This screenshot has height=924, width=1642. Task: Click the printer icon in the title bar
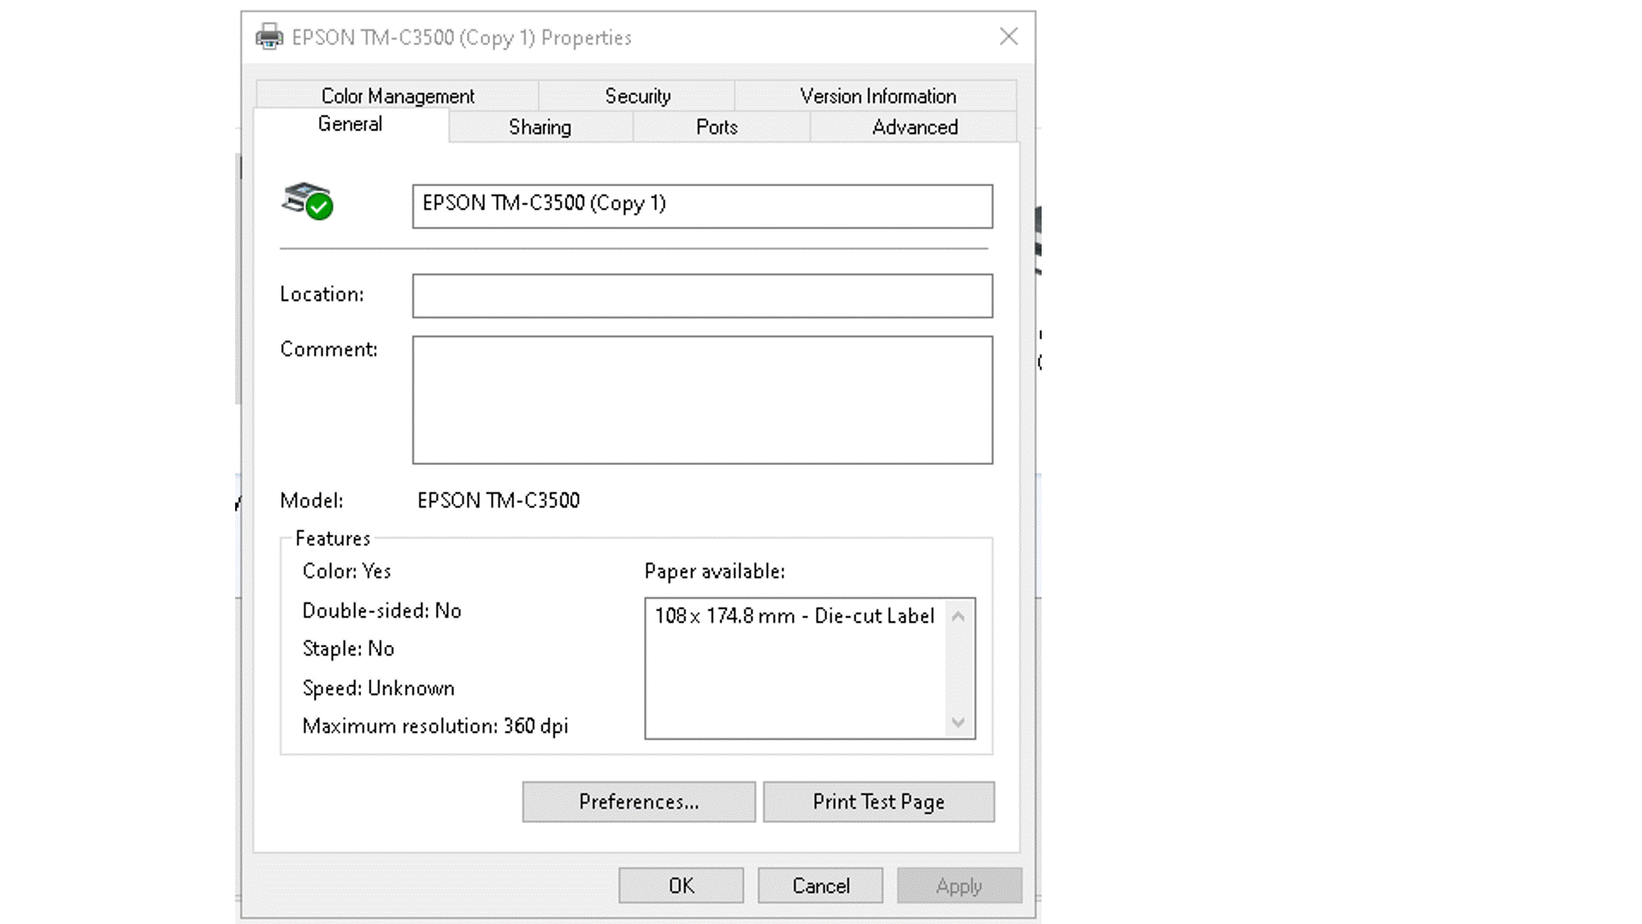269,37
